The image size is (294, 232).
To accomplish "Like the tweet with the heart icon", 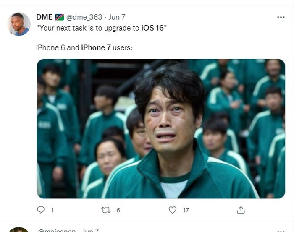I will pos(173,210).
